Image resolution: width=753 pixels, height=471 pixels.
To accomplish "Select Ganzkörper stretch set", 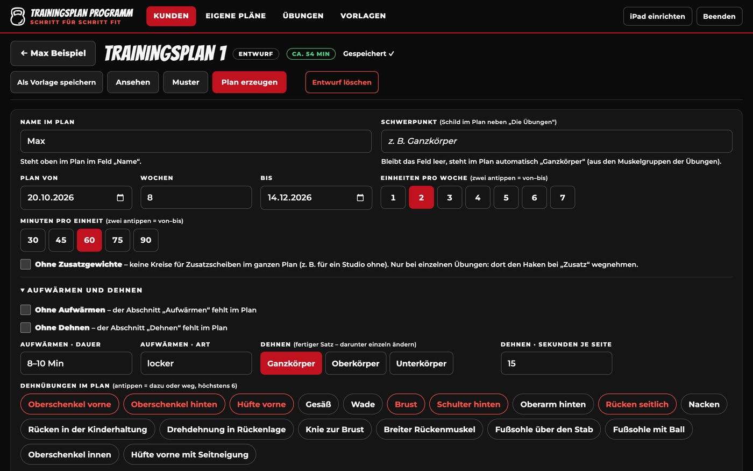I will [x=291, y=363].
